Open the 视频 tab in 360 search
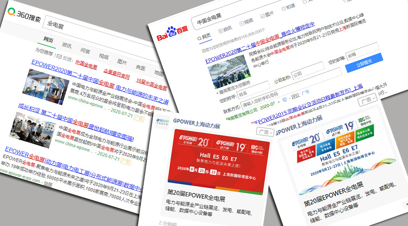The image size is (408, 226). pyautogui.click(x=103, y=56)
